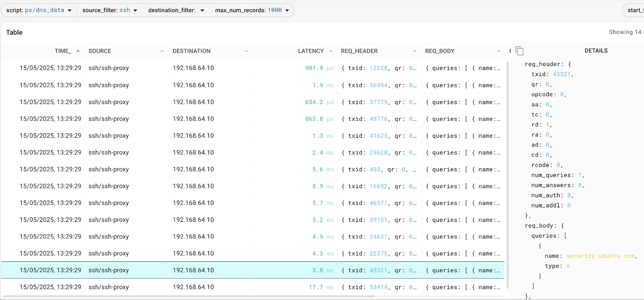Select the row with txid 39151
Image resolution: width=644 pixels, height=300 pixels.
252,220
